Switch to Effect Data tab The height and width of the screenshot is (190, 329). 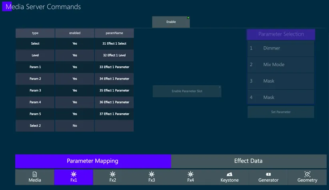click(x=249, y=161)
